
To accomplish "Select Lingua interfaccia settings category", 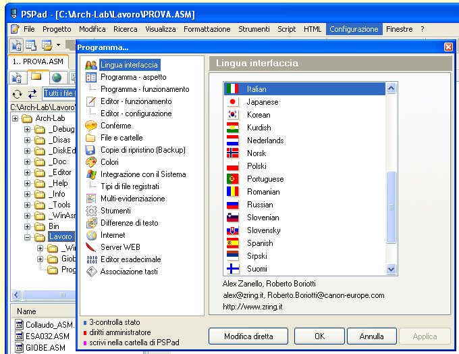I will click(129, 65).
